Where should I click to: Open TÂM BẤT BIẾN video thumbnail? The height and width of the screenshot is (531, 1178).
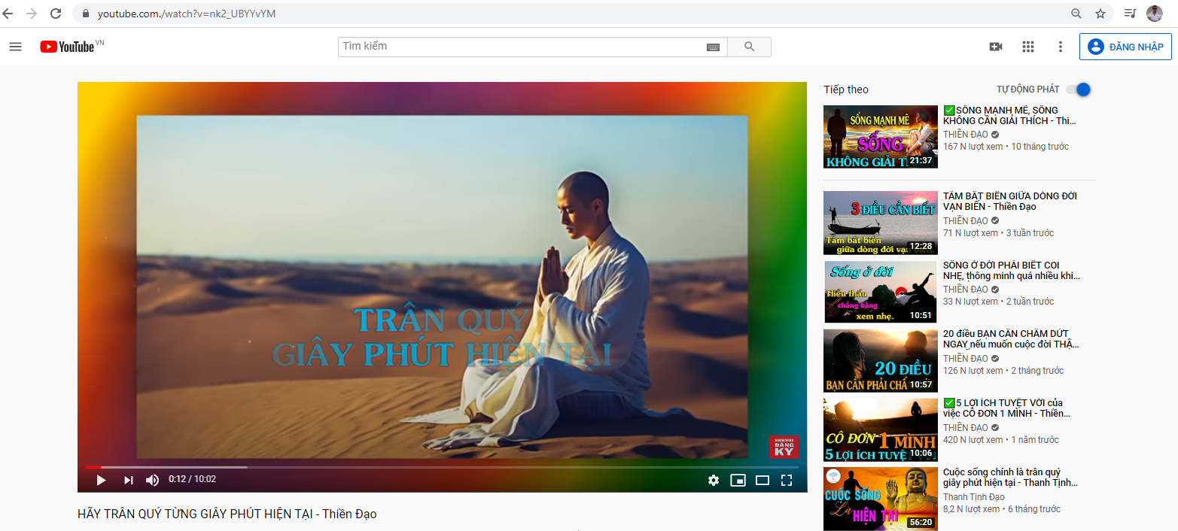pyautogui.click(x=881, y=223)
